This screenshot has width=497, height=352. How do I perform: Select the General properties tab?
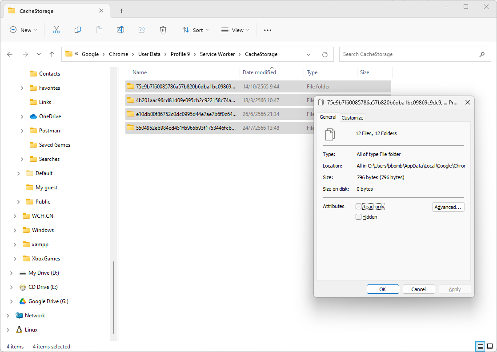point(328,117)
